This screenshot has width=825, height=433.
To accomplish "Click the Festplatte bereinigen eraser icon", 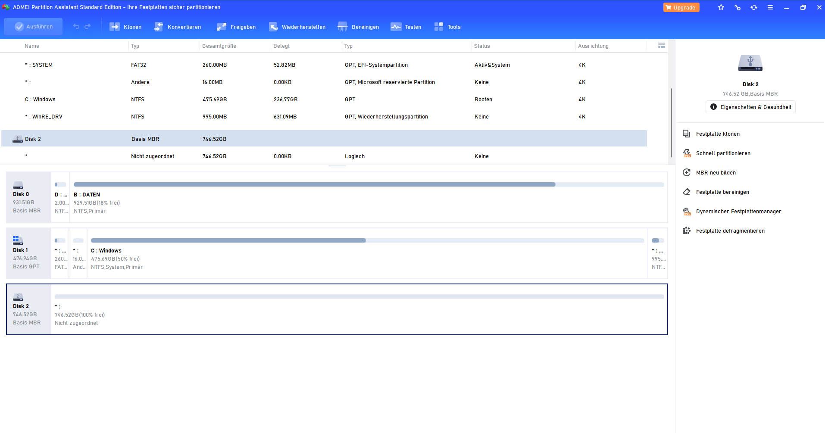I will (687, 192).
